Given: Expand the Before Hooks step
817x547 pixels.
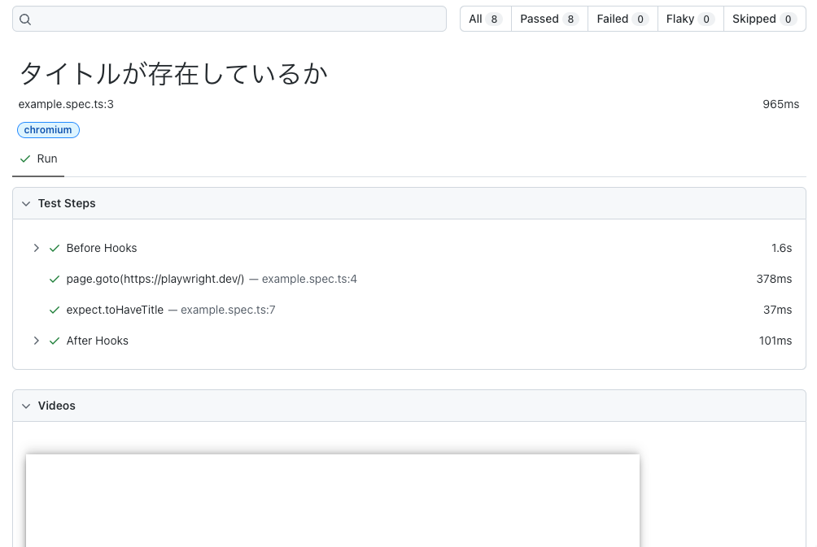Looking at the screenshot, I should (x=36, y=248).
